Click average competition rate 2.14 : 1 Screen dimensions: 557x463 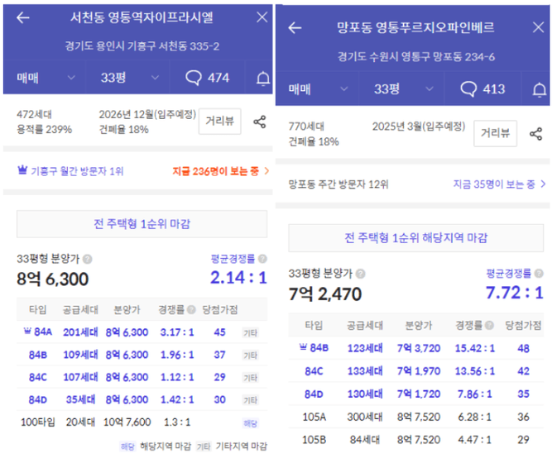tap(238, 278)
